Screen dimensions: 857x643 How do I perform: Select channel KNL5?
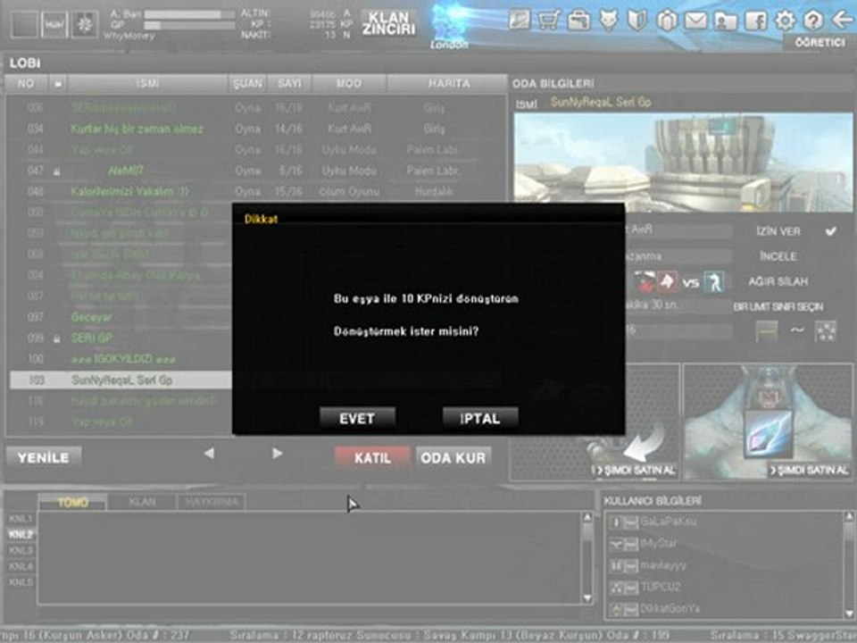coord(21,582)
